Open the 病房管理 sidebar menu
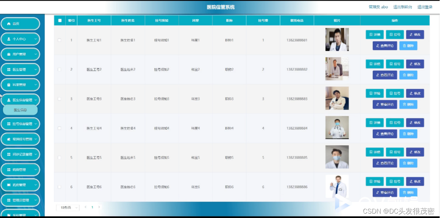This screenshot has width=440, height=218. pyautogui.click(x=20, y=169)
